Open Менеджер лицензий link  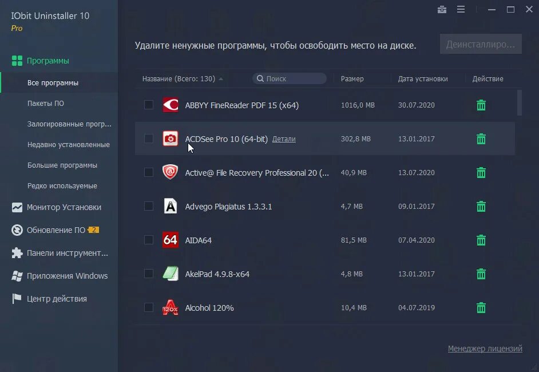pyautogui.click(x=485, y=349)
